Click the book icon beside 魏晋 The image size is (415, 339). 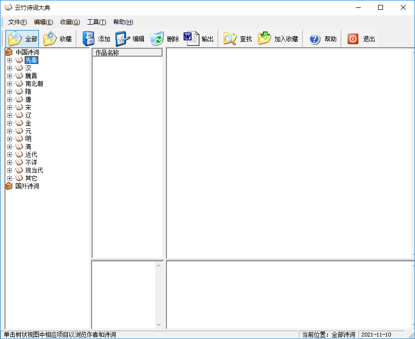tap(19, 76)
